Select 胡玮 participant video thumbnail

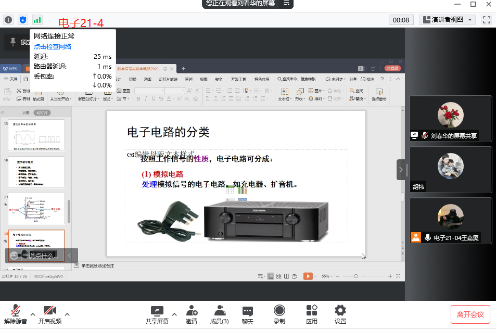pyautogui.click(x=450, y=170)
